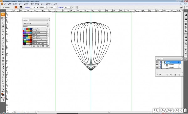Image resolution: width=188 pixels, height=114 pixels.
Task: Open the Object menu
Action: coord(15,4)
